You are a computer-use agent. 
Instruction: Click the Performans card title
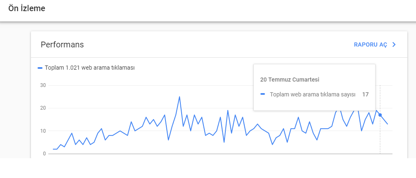click(x=62, y=45)
